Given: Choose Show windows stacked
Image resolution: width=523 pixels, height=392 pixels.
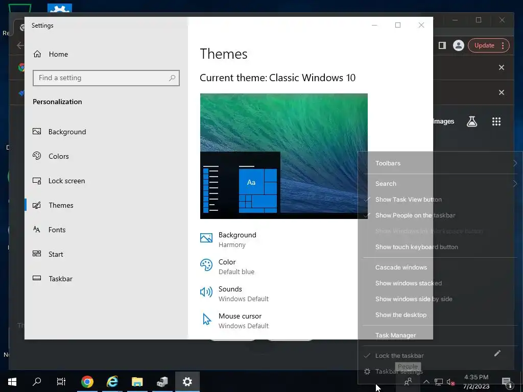Looking at the screenshot, I should click(408, 283).
